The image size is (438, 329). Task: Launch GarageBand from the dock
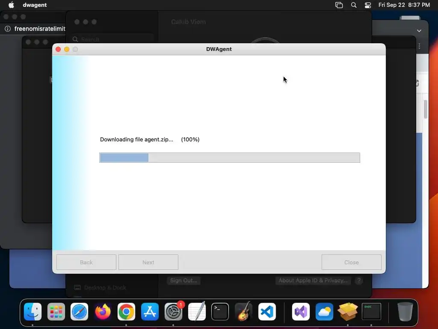click(x=243, y=311)
